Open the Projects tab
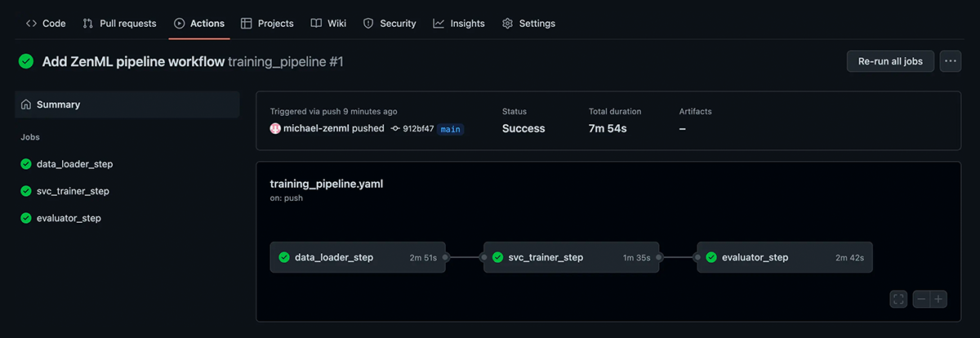 click(267, 24)
